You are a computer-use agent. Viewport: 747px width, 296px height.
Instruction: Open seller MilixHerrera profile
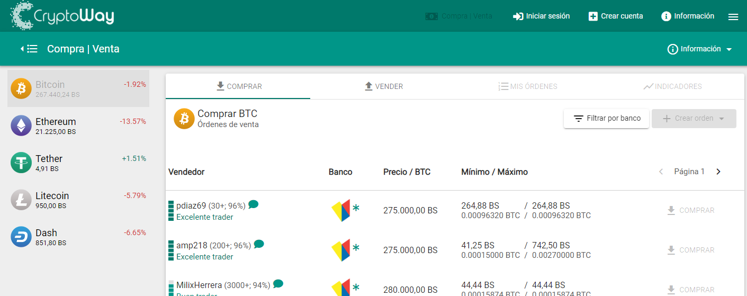click(199, 285)
